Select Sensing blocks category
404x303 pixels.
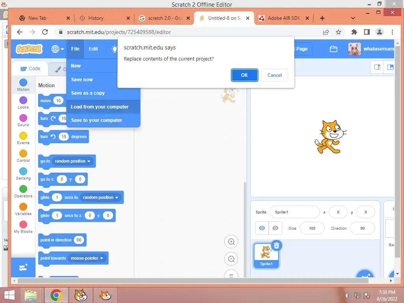(23, 174)
